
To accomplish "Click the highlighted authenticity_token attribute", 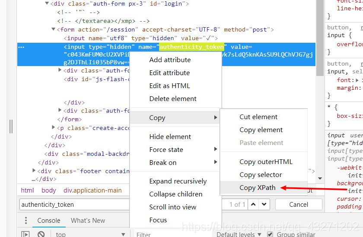I will point(191,47).
